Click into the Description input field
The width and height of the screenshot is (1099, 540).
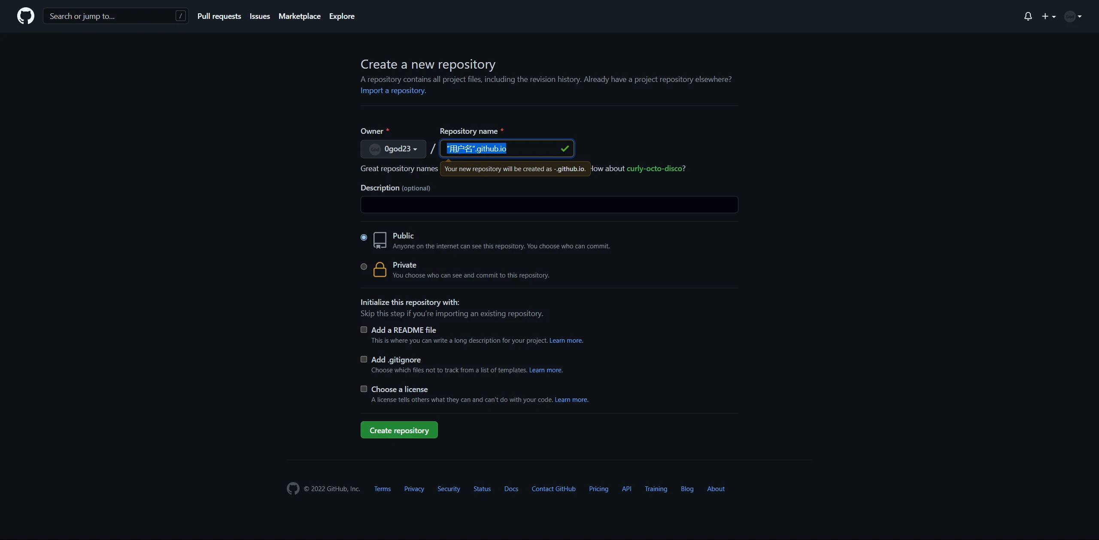pyautogui.click(x=549, y=205)
